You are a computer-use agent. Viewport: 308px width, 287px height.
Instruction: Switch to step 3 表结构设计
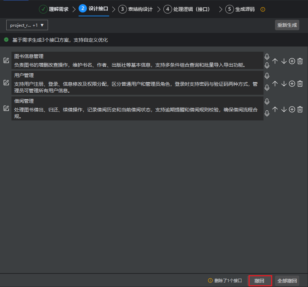[x=136, y=9]
